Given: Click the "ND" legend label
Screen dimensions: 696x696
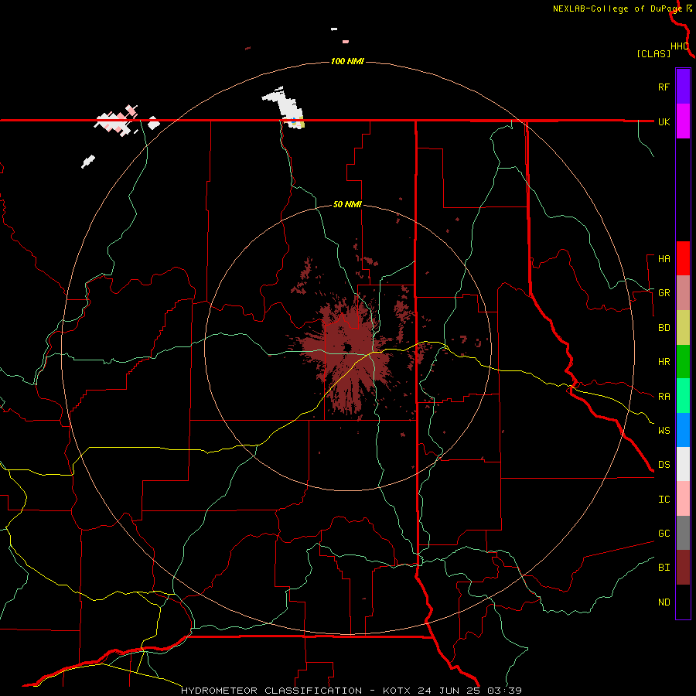Looking at the screenshot, I should [664, 602].
